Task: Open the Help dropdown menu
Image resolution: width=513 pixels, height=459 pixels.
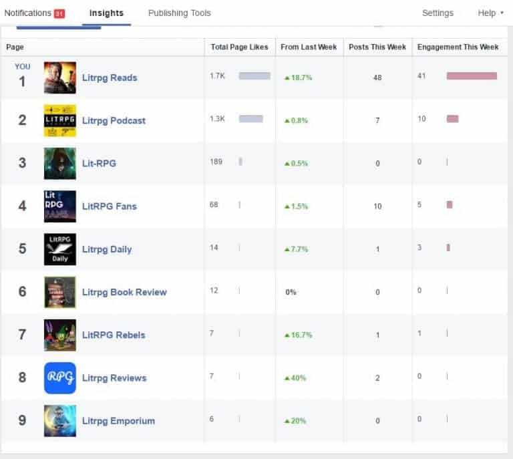Action: tap(490, 13)
